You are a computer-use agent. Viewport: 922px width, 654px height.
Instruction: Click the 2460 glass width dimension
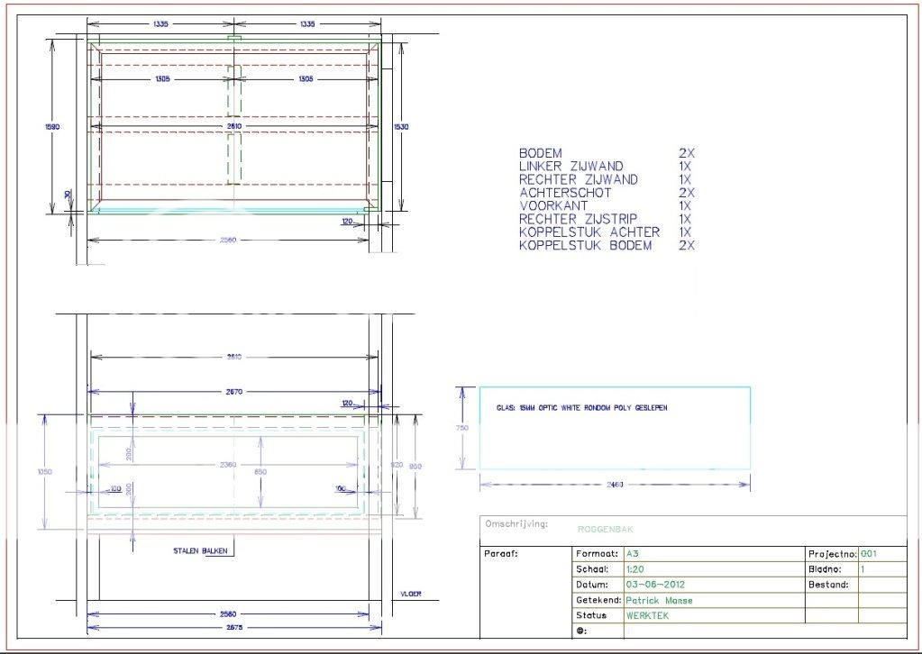click(613, 485)
